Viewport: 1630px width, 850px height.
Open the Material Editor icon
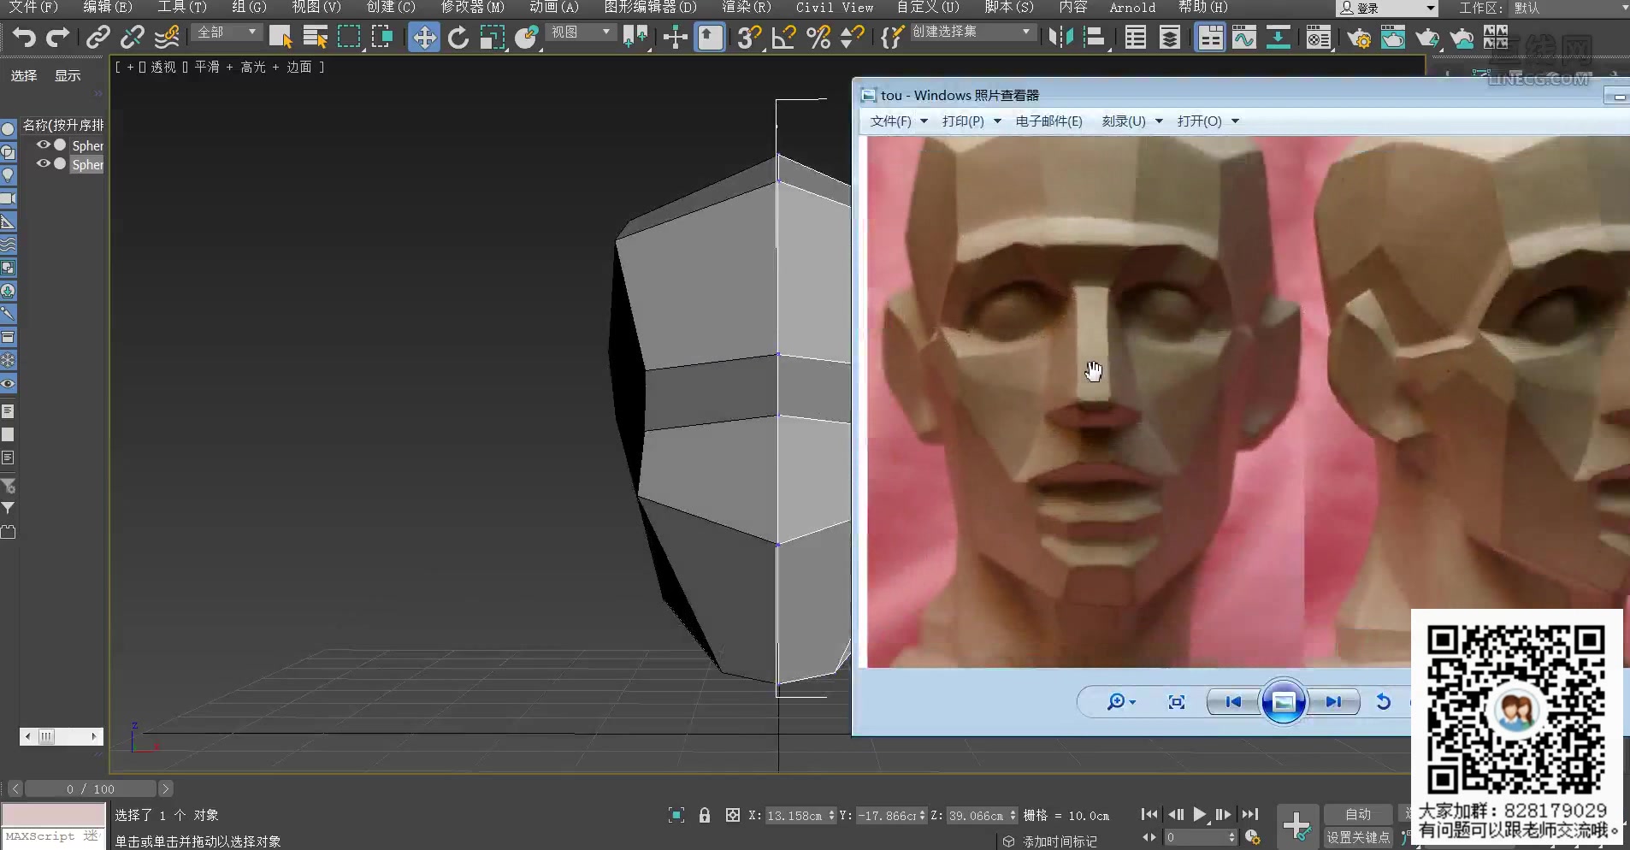point(1320,38)
